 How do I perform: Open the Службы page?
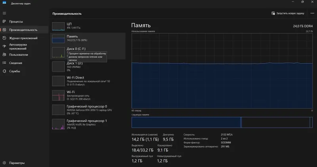[24, 71]
